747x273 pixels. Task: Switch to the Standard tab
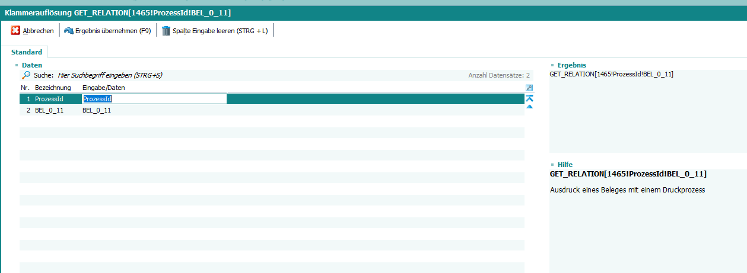(x=27, y=52)
